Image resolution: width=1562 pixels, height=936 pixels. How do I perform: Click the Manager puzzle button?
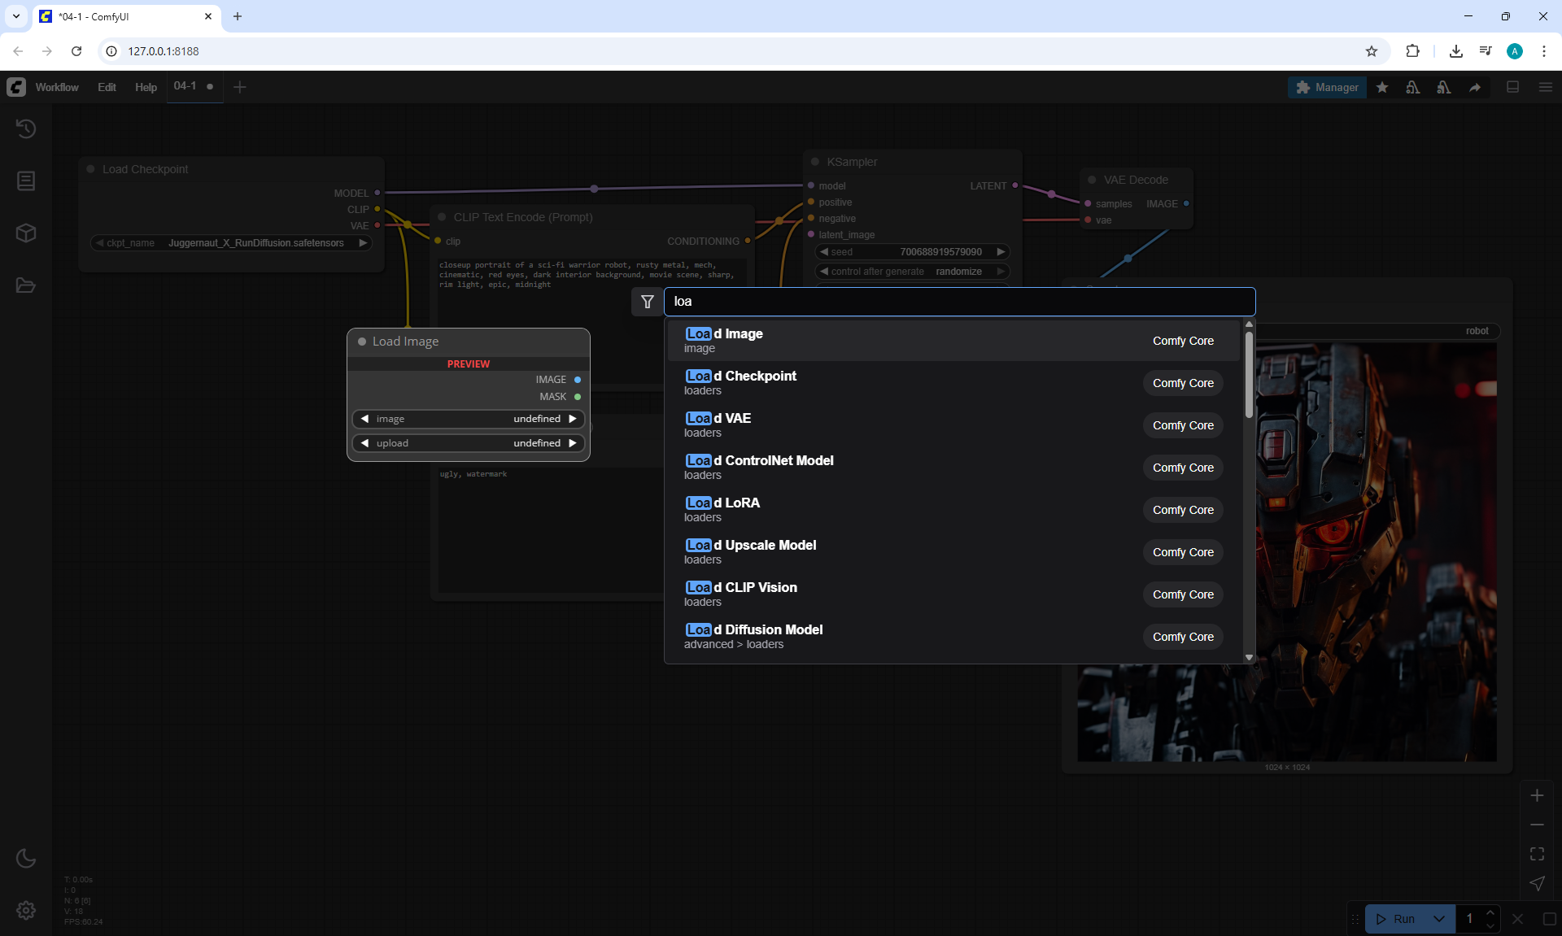point(1327,87)
